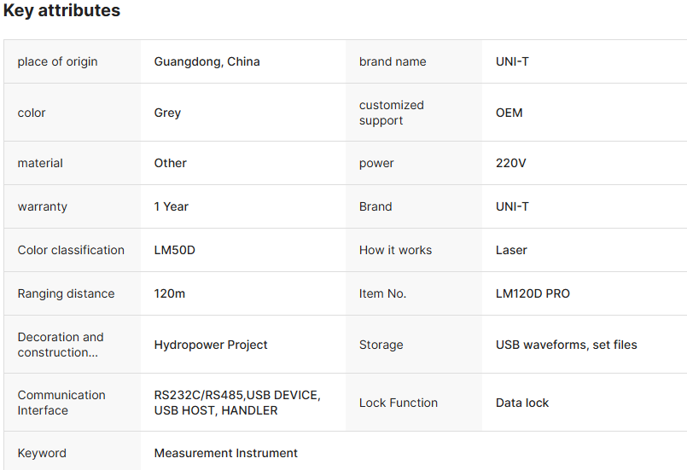
Task: Click the "Laser" value text
Action: (x=511, y=250)
